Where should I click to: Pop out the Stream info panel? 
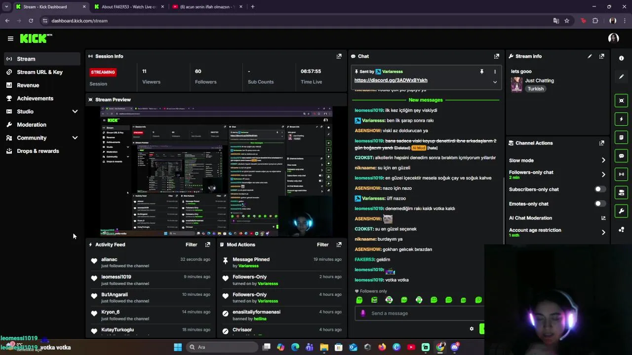[601, 56]
